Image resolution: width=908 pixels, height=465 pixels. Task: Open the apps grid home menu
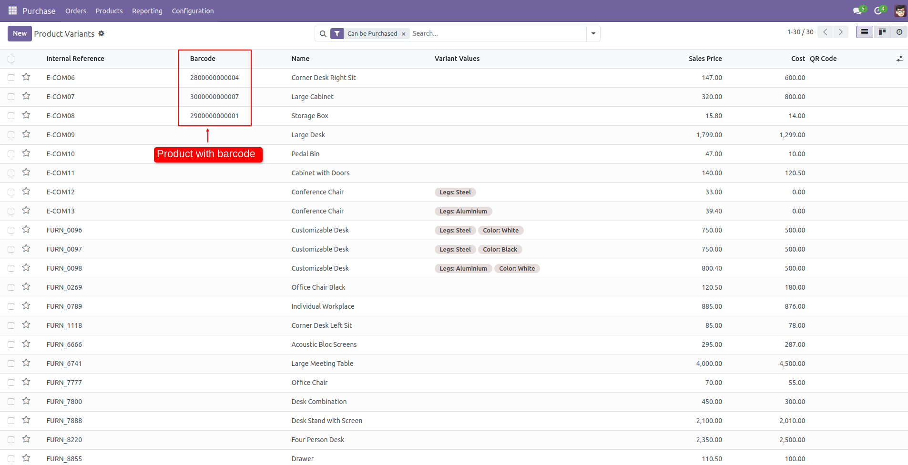pyautogui.click(x=12, y=10)
